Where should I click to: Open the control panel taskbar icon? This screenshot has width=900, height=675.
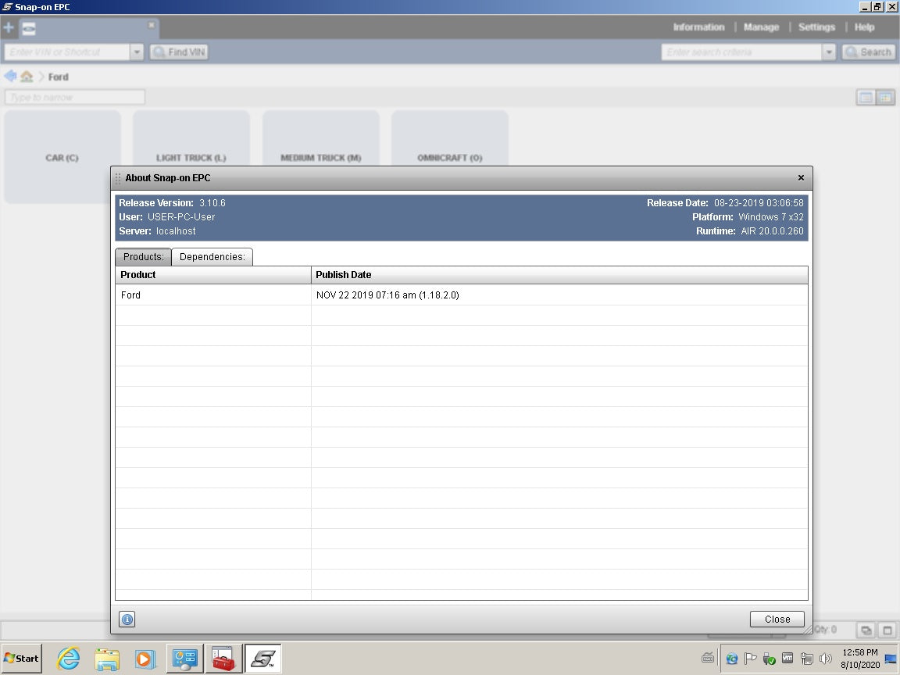coord(185,659)
